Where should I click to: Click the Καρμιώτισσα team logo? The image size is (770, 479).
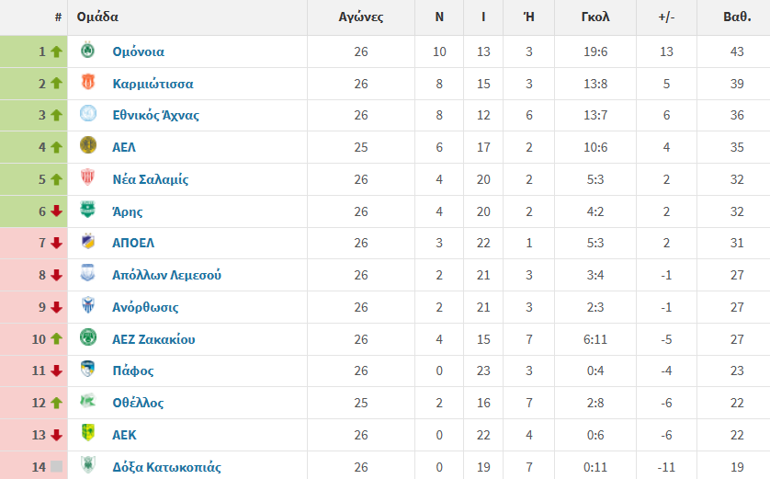[x=88, y=82]
